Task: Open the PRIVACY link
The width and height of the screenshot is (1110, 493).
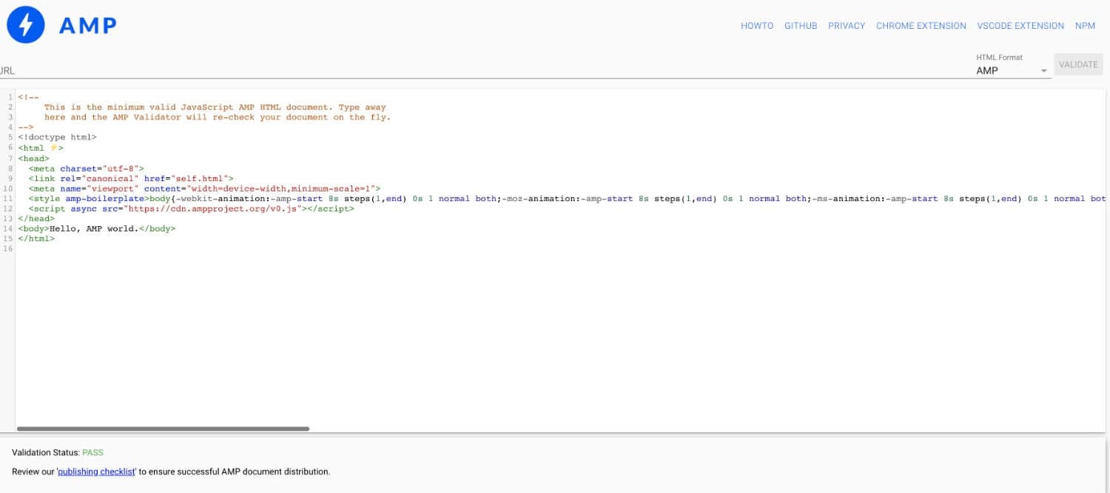Action: pyautogui.click(x=846, y=25)
